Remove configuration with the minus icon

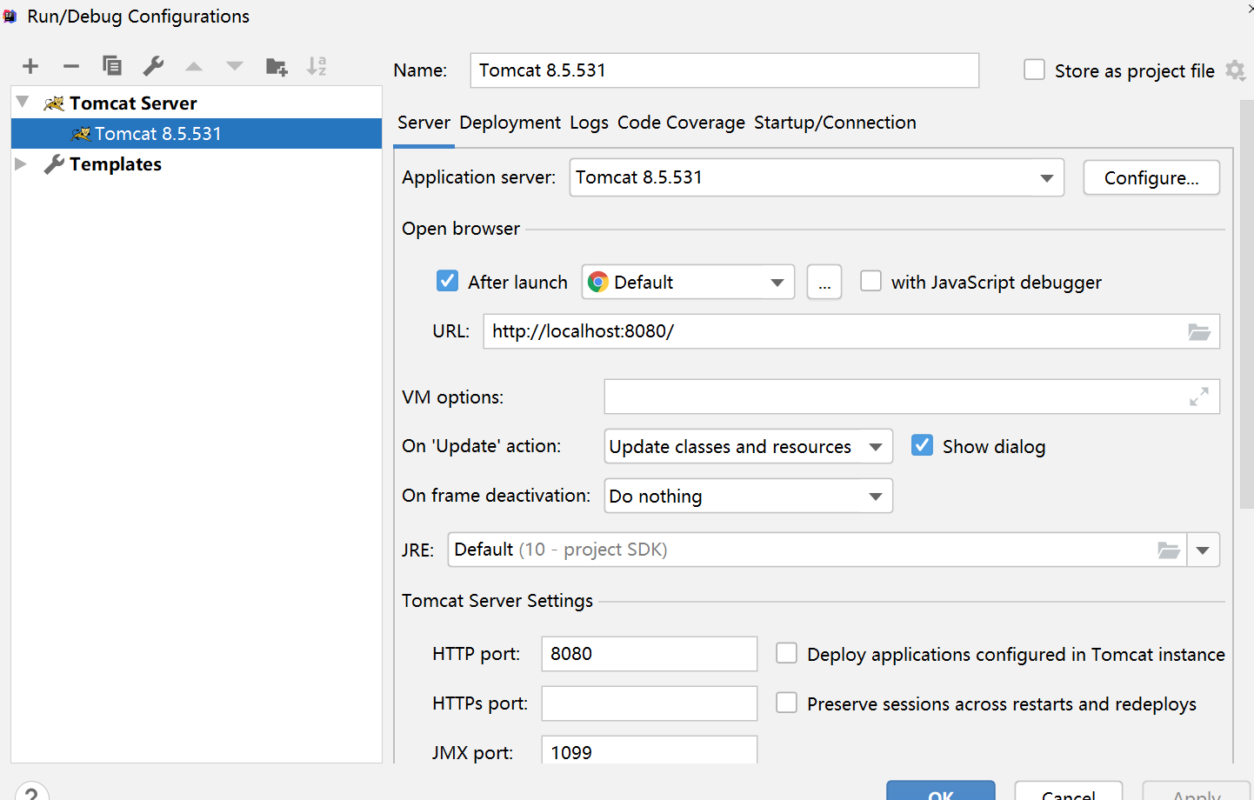pyautogui.click(x=71, y=66)
